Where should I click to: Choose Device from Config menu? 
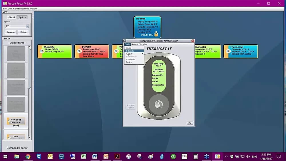point(134,62)
